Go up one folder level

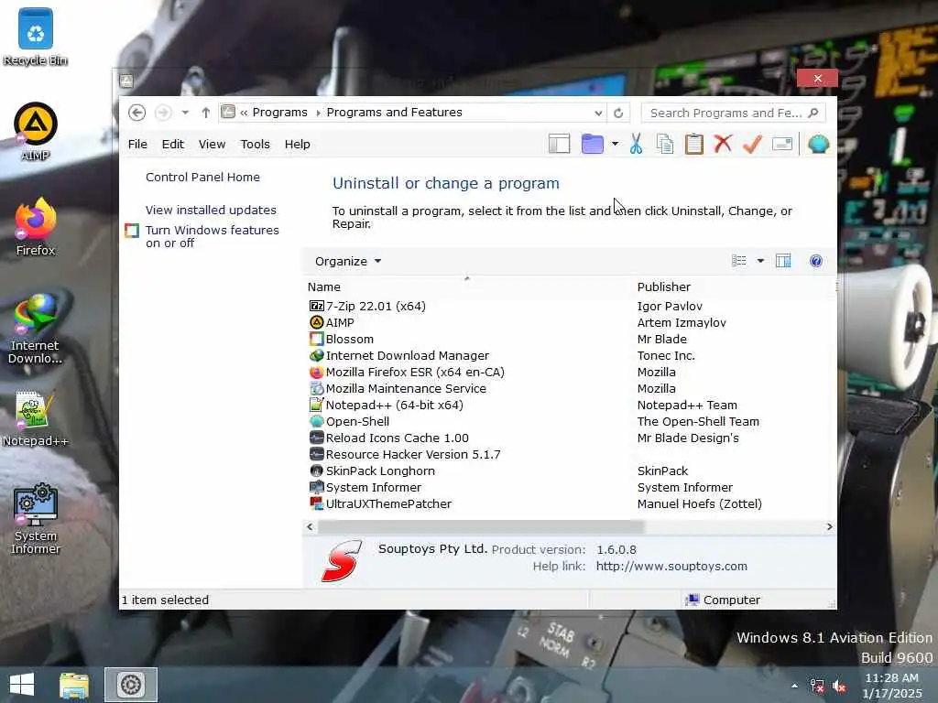click(206, 113)
